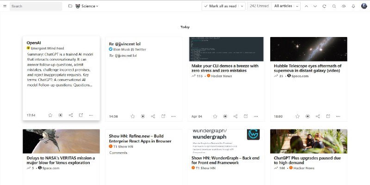The height and width of the screenshot is (185, 370).
Task: Click the VERITAS spacecraft thumbnail
Action: [62, 142]
